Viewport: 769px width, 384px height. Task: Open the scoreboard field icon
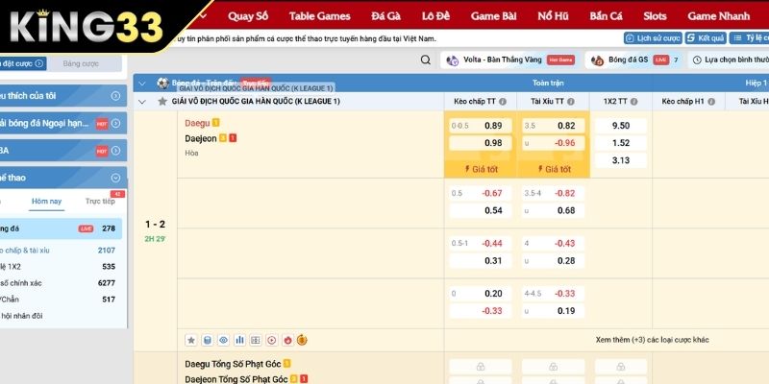tap(256, 340)
